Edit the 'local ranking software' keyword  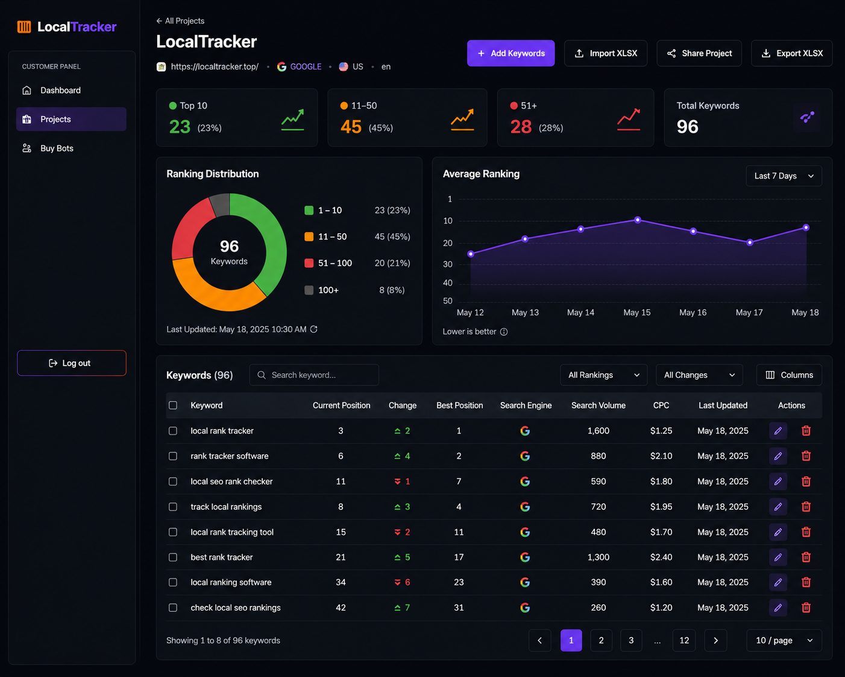(x=778, y=582)
